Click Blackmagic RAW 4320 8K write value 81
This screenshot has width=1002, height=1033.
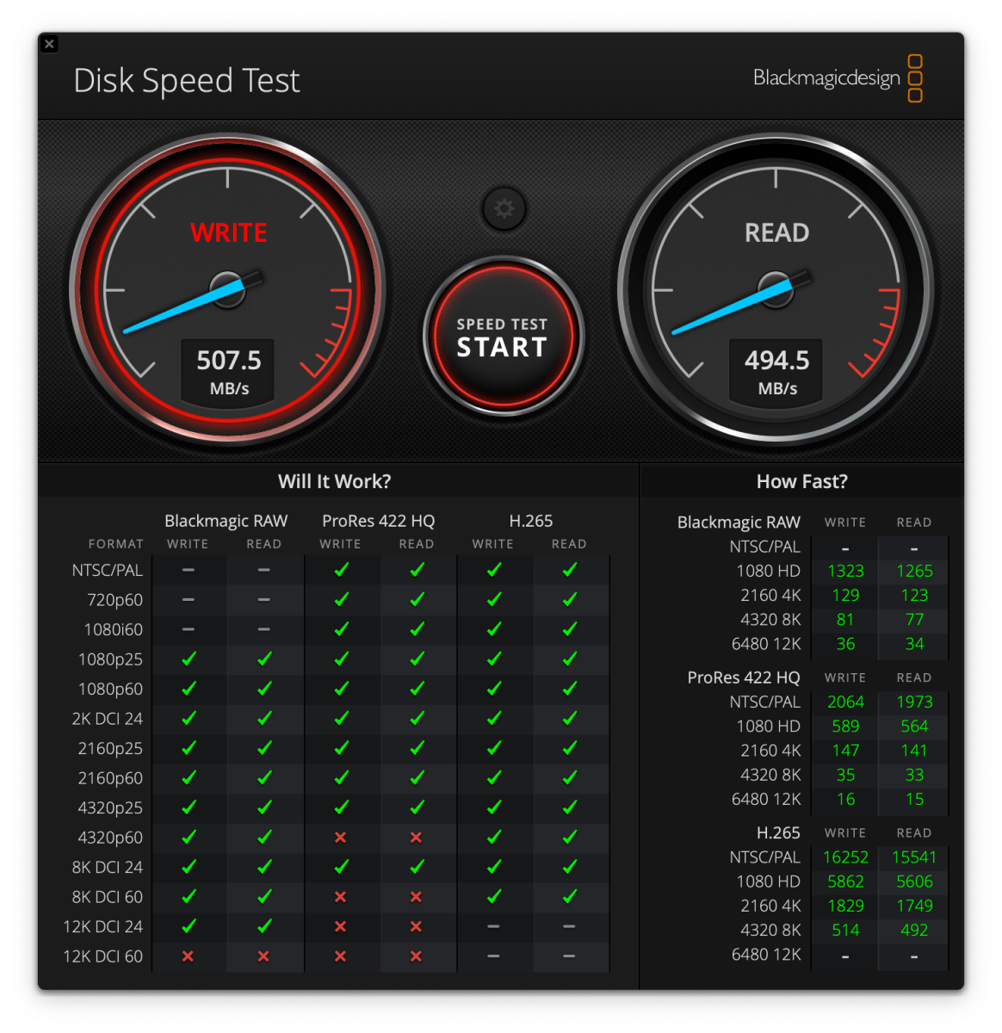pyautogui.click(x=845, y=620)
